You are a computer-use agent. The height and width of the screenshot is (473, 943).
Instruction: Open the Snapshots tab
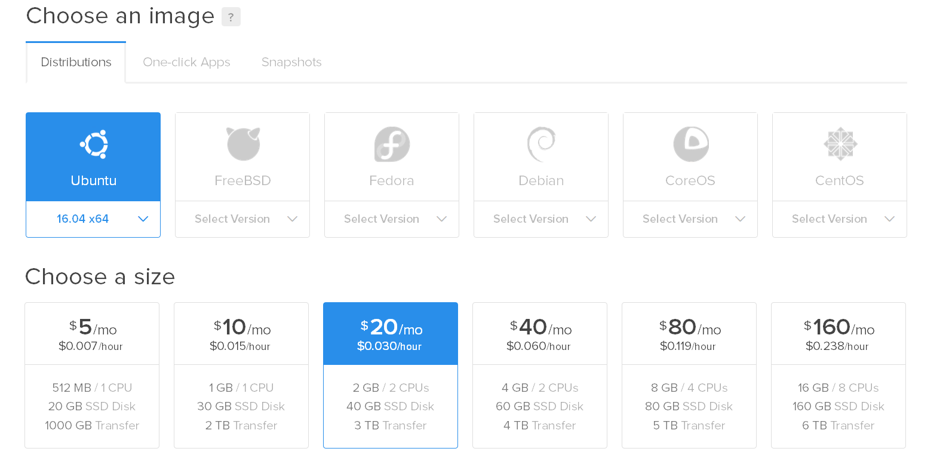click(x=291, y=62)
